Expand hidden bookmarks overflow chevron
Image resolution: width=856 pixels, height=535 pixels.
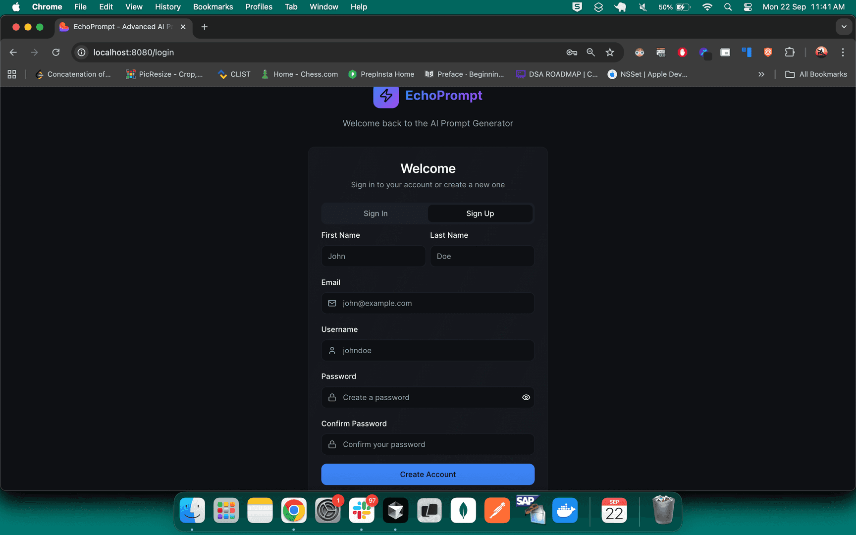[761, 74]
